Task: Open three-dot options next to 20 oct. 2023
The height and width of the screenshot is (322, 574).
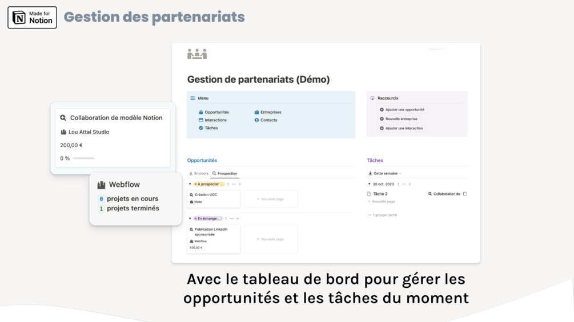Action: click(404, 184)
